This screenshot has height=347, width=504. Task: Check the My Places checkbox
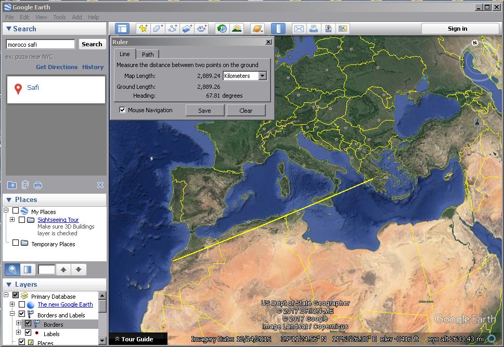coord(16,210)
